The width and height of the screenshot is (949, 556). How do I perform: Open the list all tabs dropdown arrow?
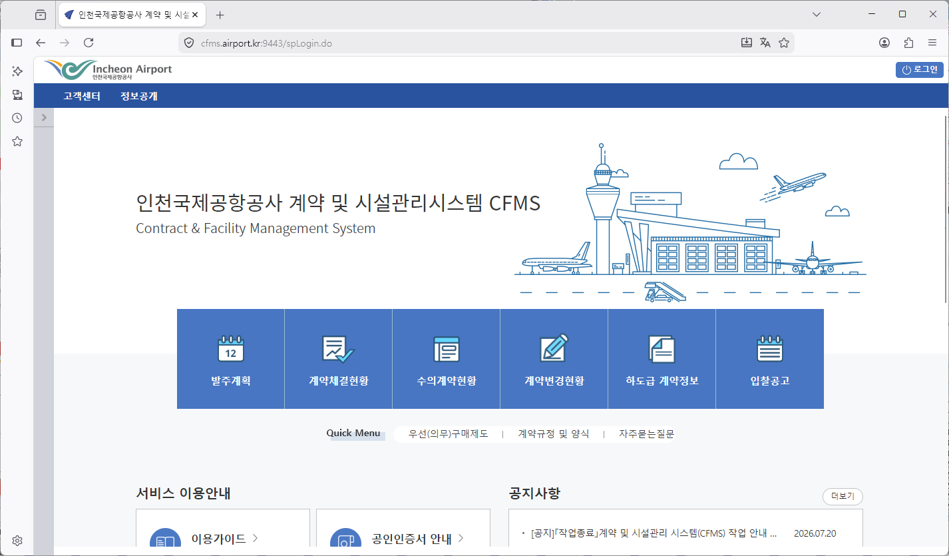tap(817, 14)
